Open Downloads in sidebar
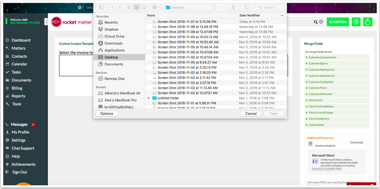 tap(114, 43)
